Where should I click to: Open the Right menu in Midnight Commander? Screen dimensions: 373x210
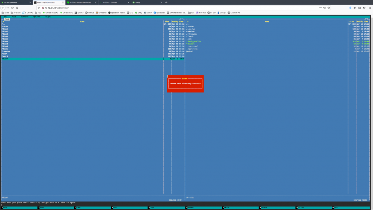click(48, 17)
